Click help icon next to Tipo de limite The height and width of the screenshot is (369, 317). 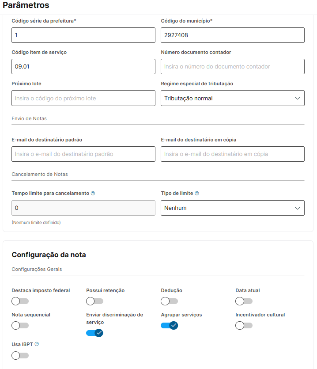coord(197,194)
